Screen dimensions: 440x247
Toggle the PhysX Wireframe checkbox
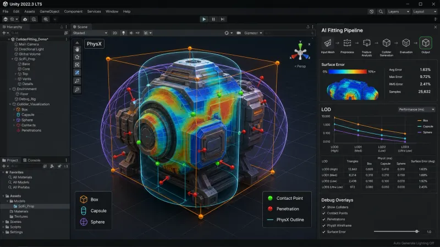[x=323, y=226]
